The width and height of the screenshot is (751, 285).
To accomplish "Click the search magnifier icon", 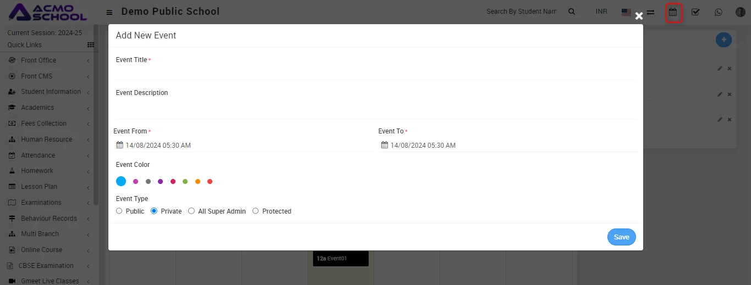I will click(x=572, y=12).
